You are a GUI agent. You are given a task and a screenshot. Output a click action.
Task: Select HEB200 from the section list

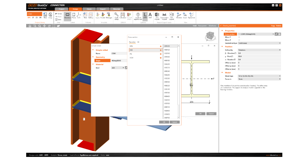click(x=167, y=64)
